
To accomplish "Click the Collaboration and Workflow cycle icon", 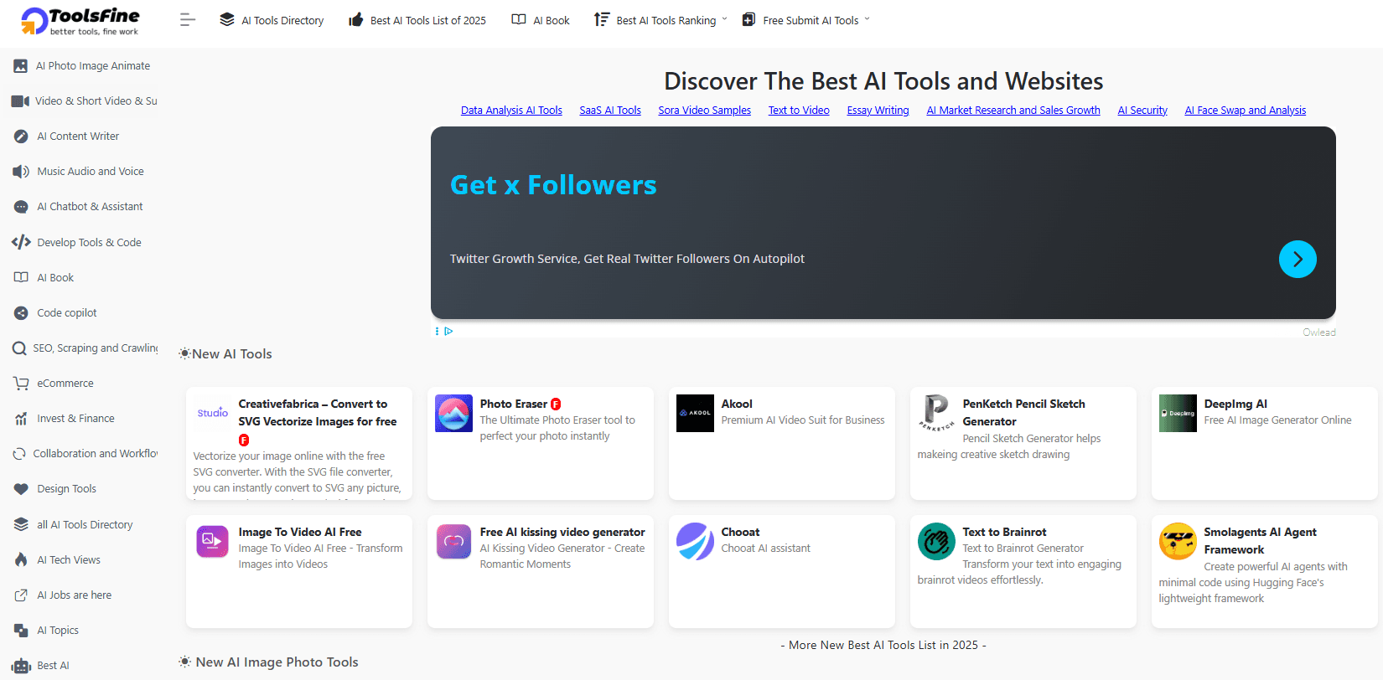I will click(x=19, y=453).
